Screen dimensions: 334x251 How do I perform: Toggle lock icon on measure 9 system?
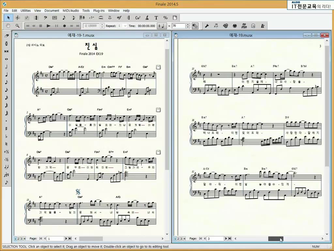tap(158, 152)
